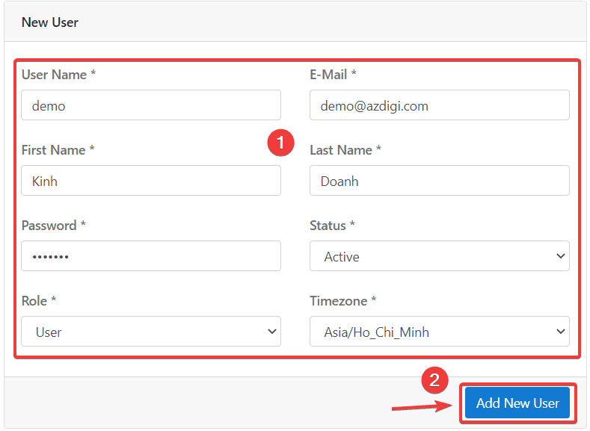Focus the E-Mail field containing demo@azdigi.com
590x431 pixels.
tap(440, 105)
